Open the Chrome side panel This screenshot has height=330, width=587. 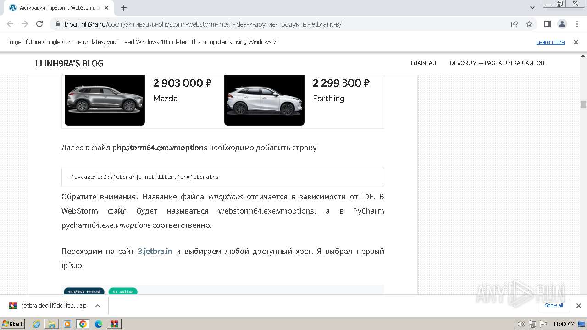point(548,24)
